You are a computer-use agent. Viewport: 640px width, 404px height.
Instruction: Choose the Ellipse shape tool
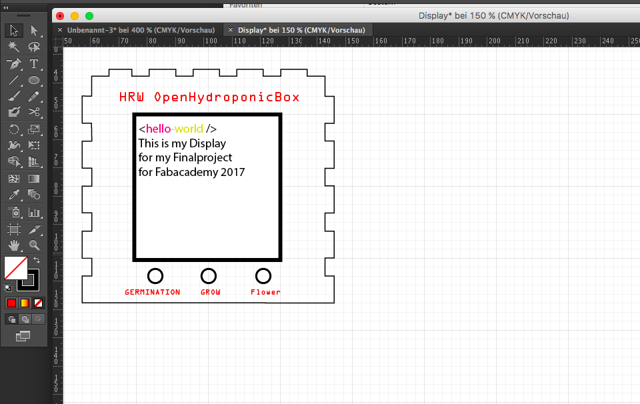(34, 80)
